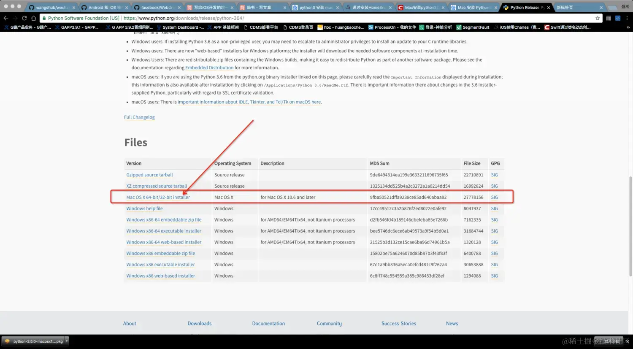
Task: Open SIG link for the Mac OS X installer row
Action: click(494, 197)
